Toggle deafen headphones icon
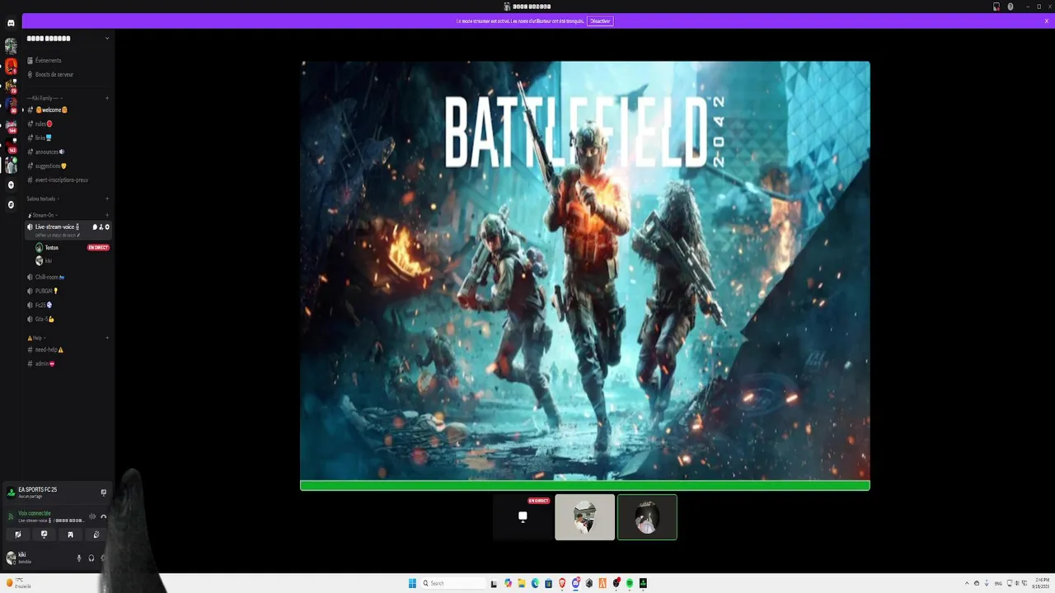Screen dimensions: 1055x593 coord(91,558)
